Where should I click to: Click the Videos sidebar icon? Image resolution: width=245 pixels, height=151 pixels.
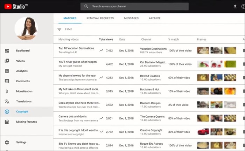[7, 61]
